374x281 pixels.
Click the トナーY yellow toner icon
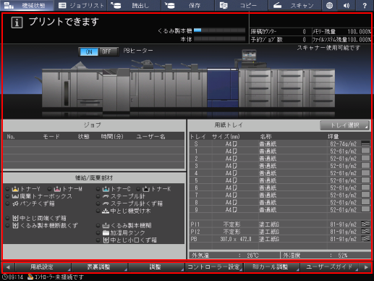point(15,189)
